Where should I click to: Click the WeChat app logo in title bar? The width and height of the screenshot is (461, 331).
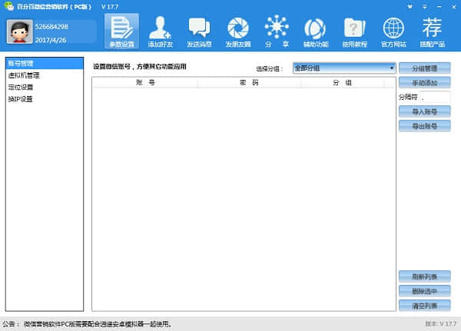pyautogui.click(x=9, y=6)
